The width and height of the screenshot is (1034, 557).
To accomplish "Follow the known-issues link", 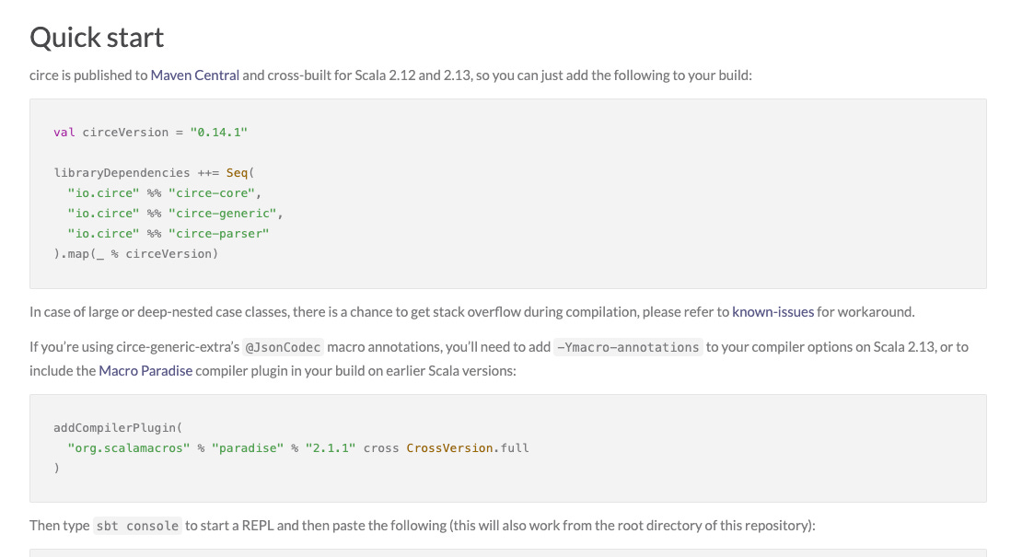I will tap(773, 312).
